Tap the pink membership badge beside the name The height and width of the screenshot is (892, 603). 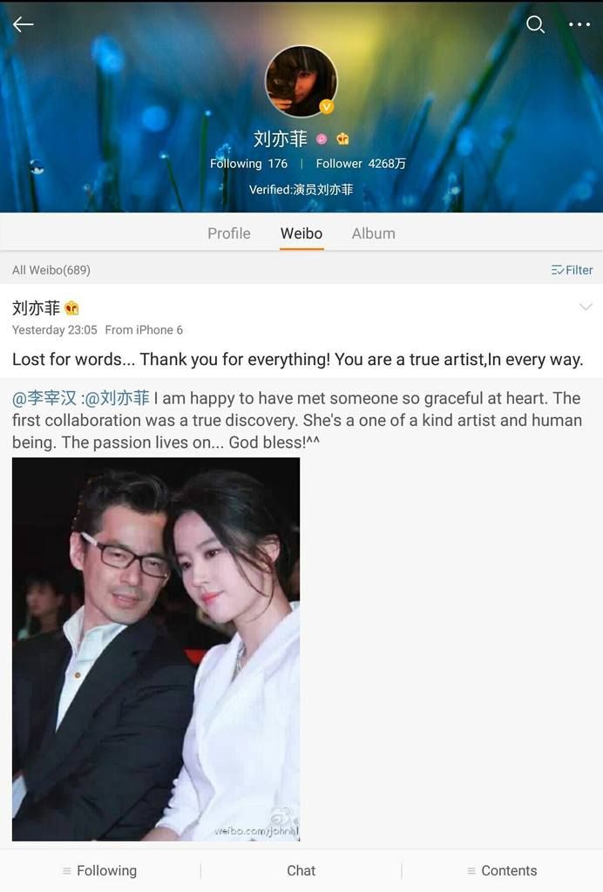322,139
